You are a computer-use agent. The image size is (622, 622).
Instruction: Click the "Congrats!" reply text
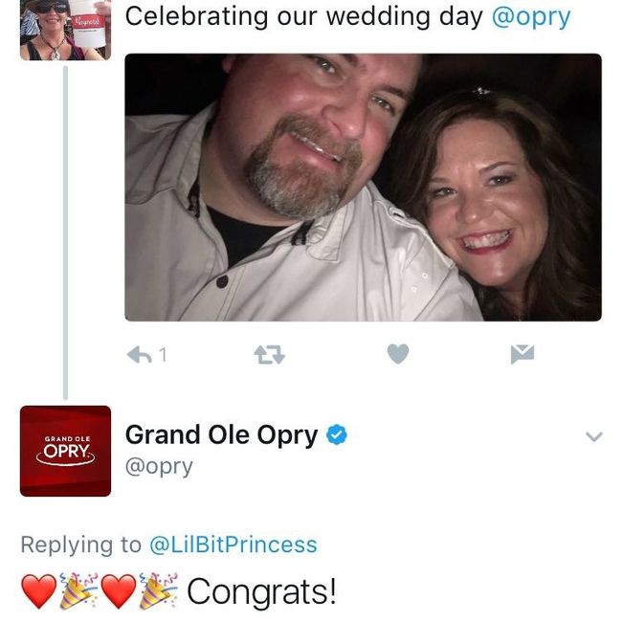[261, 591]
